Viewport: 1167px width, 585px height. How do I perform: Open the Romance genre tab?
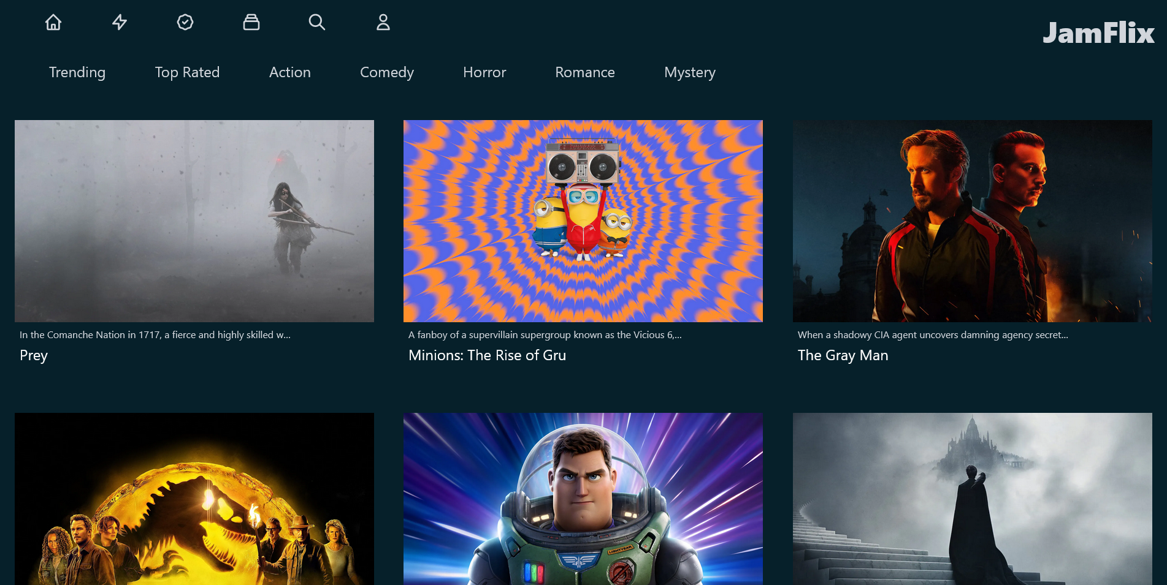pos(585,72)
